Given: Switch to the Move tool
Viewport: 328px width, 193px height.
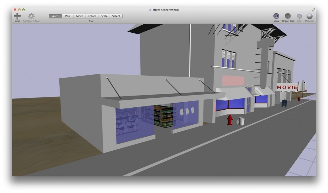Looking at the screenshot, I should (x=79, y=16).
